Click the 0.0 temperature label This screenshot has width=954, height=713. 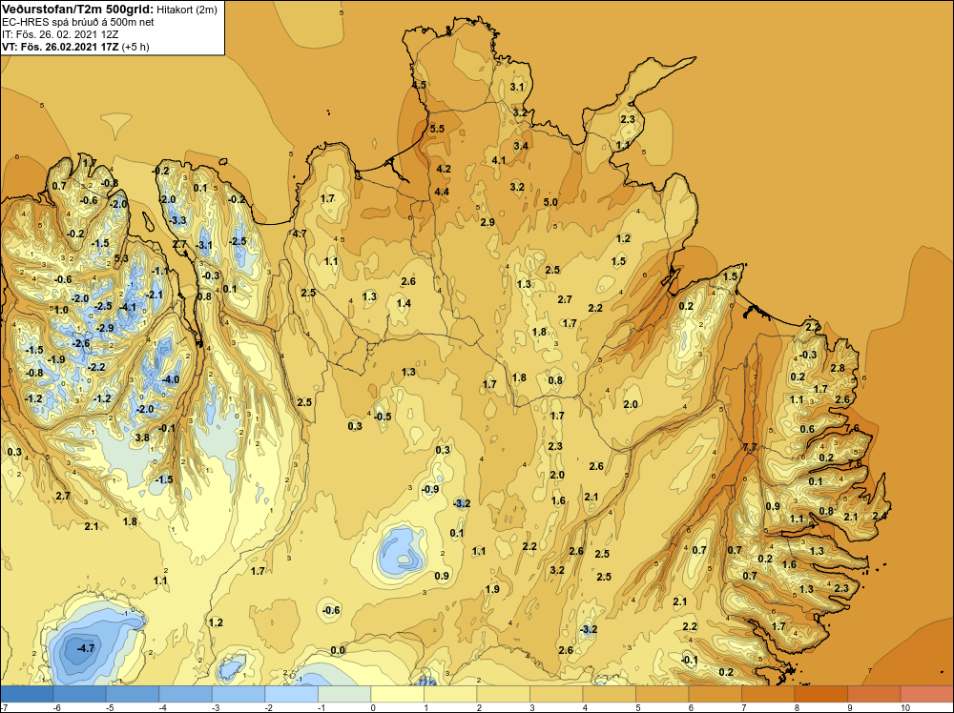[x=338, y=650]
